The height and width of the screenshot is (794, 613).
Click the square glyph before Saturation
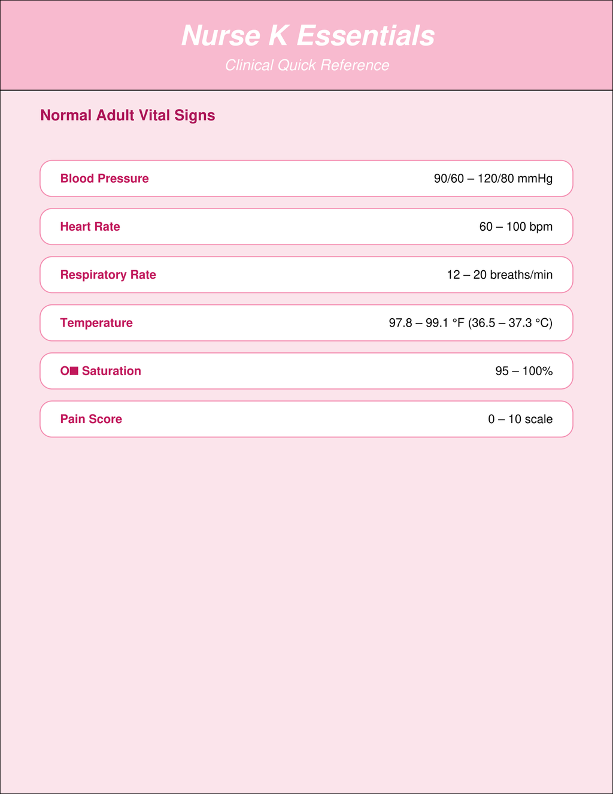point(74,371)
